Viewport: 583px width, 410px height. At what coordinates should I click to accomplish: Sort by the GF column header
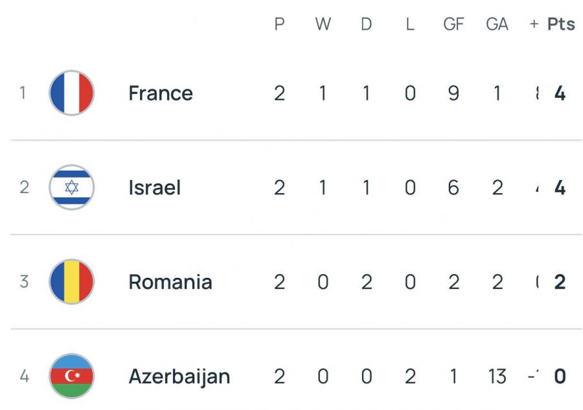pos(453,24)
